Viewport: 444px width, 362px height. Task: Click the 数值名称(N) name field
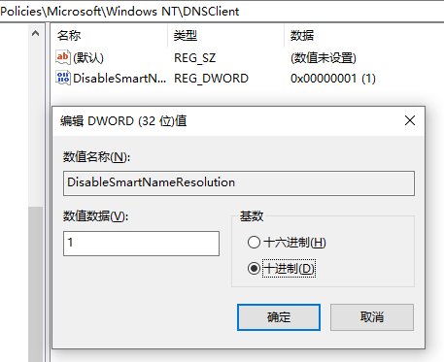(239, 183)
